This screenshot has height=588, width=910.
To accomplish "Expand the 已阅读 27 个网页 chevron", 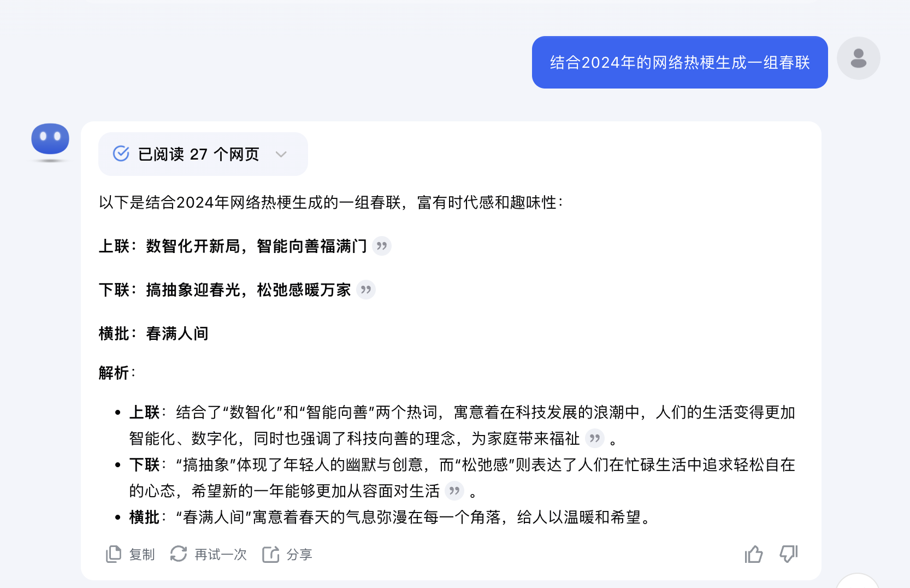I will (x=281, y=154).
